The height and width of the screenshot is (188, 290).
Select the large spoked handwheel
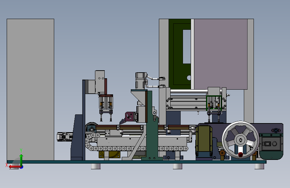[240, 140]
